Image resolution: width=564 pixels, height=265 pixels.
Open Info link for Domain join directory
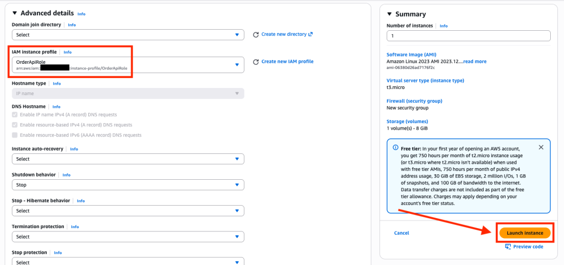[x=72, y=25]
